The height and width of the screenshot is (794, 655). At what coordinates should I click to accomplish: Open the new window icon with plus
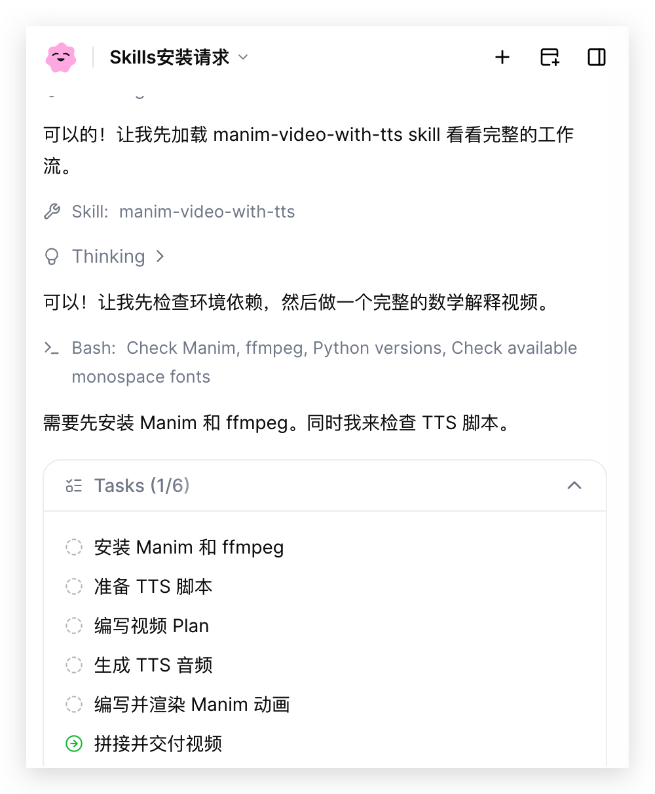click(x=550, y=58)
